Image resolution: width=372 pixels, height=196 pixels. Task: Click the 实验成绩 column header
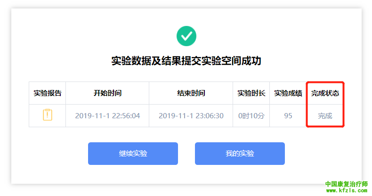click(x=288, y=93)
